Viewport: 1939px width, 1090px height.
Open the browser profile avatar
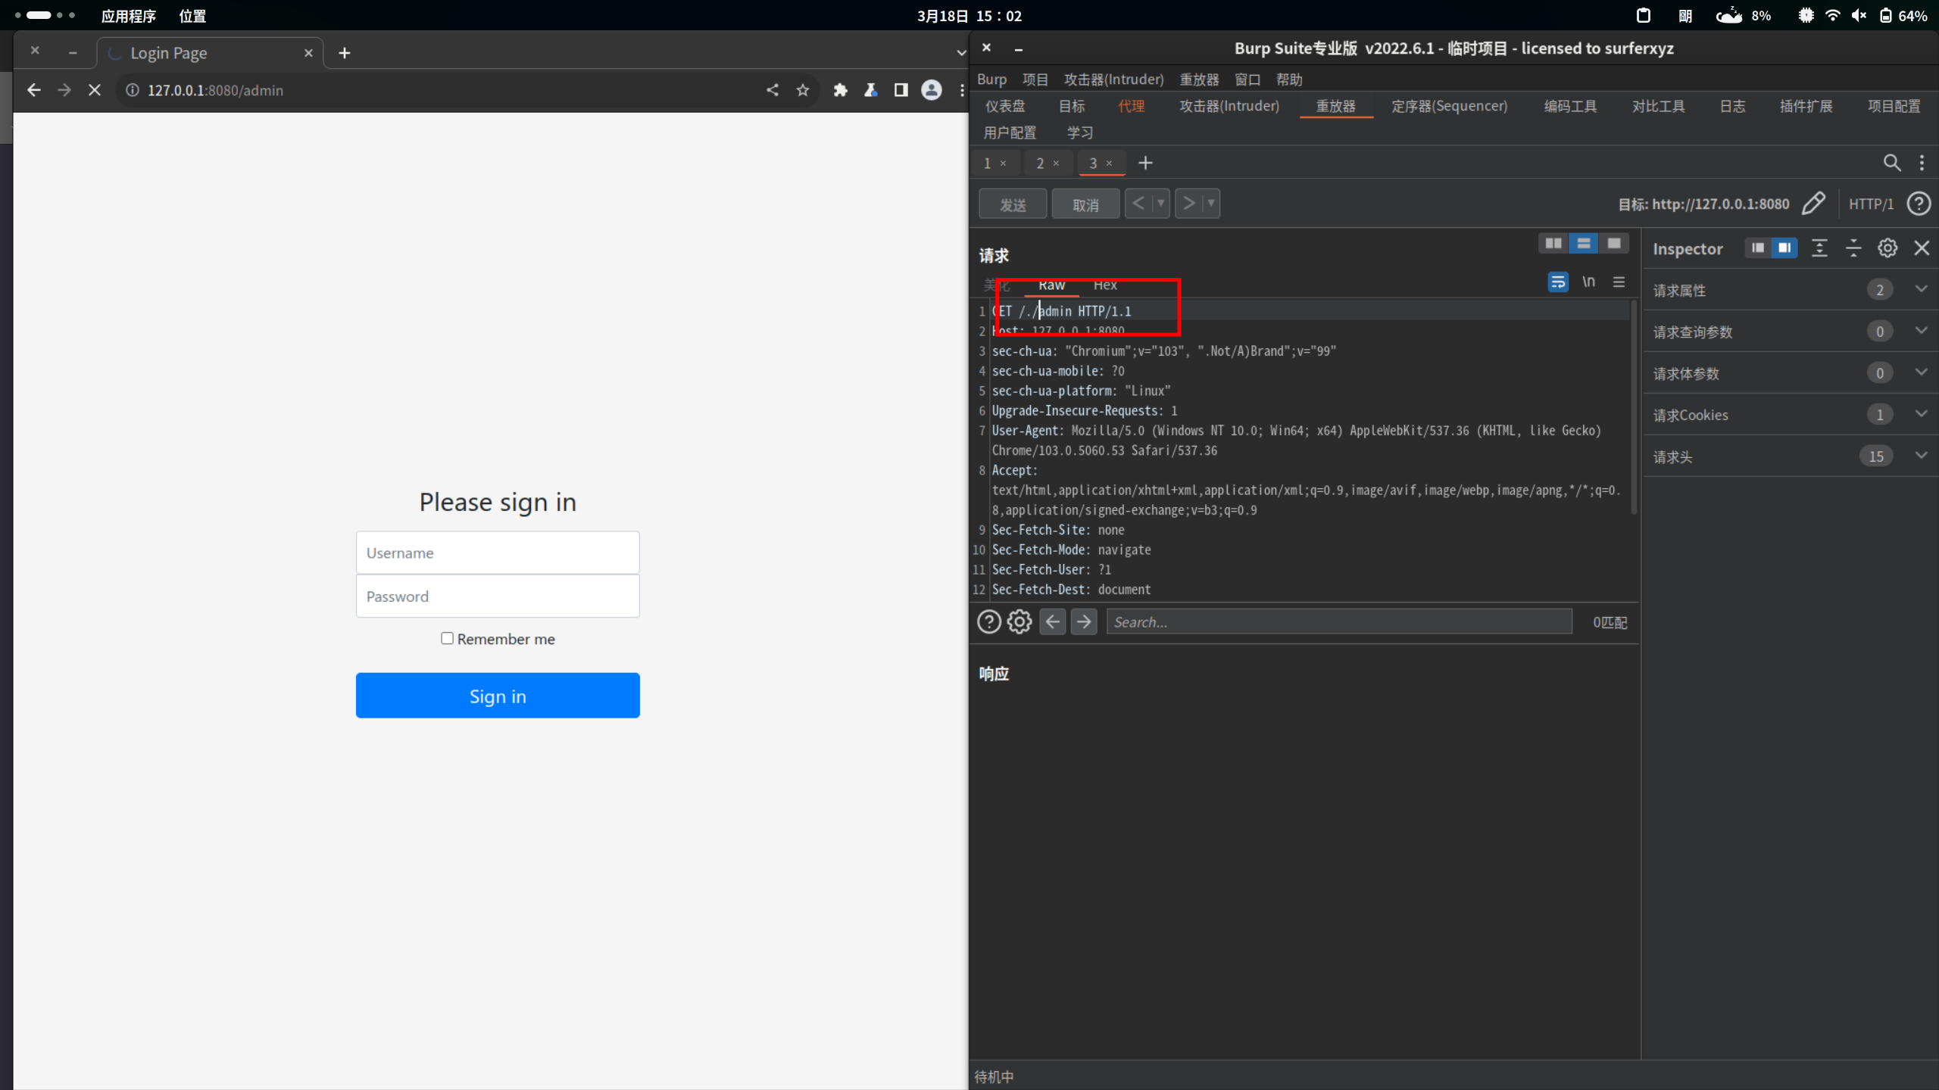pos(932,90)
